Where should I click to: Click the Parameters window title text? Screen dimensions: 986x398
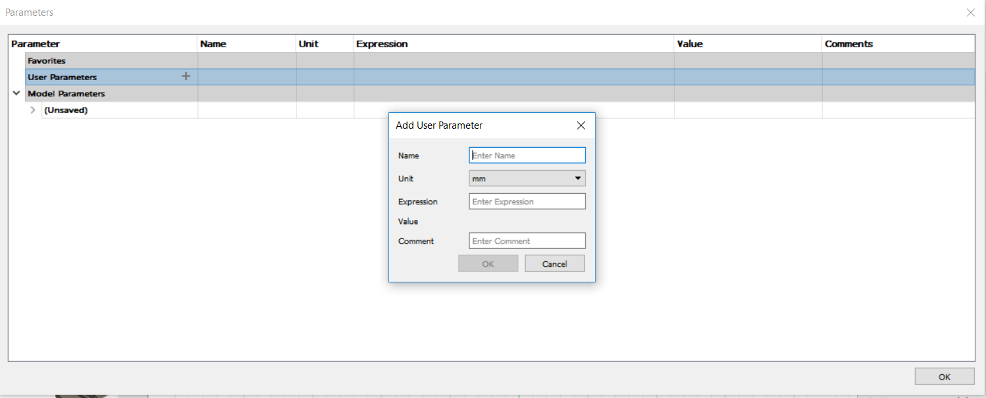30,12
